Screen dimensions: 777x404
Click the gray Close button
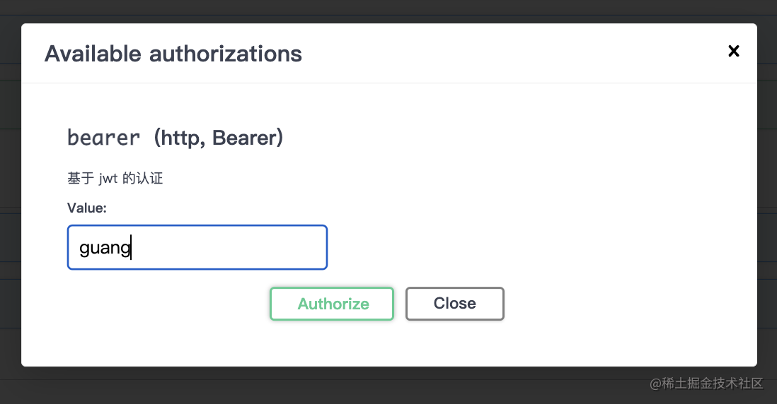coord(454,304)
